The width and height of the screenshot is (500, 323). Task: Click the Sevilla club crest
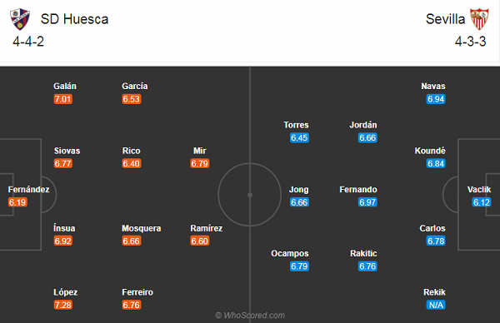click(x=479, y=19)
